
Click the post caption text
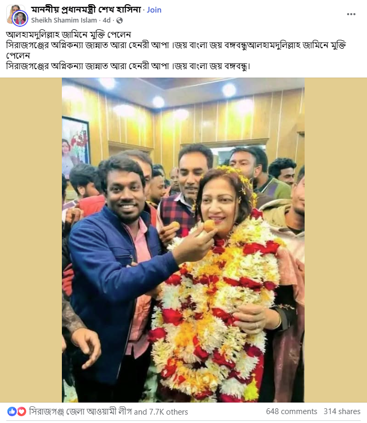176,50
